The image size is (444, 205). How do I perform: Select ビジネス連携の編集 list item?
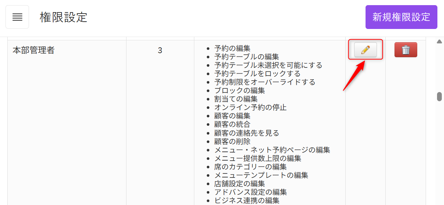pyautogui.click(x=247, y=200)
